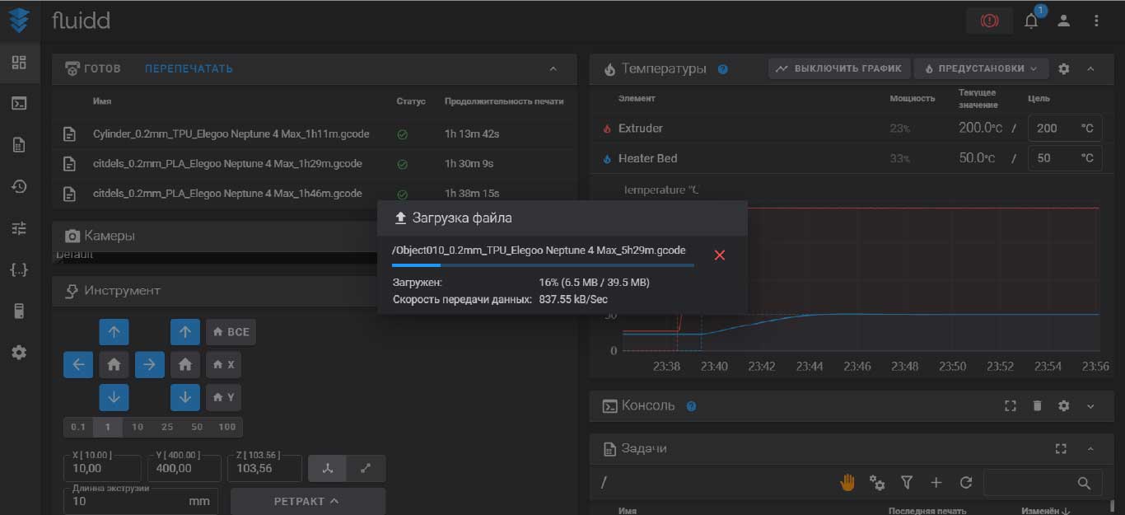Expand the Консоль panel chevron
This screenshot has height=515, width=1125.
(1090, 406)
